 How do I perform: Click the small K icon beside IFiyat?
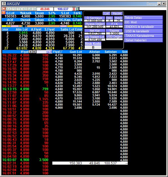click(34, 52)
